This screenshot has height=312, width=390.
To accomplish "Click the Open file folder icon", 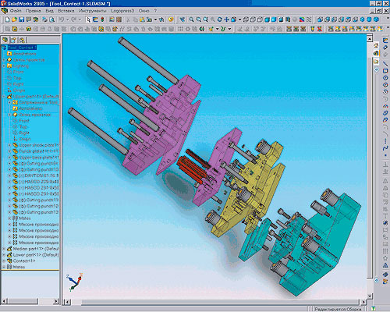I will tap(15, 19).
